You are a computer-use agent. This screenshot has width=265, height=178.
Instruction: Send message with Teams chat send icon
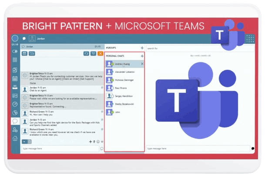click(x=252, y=148)
